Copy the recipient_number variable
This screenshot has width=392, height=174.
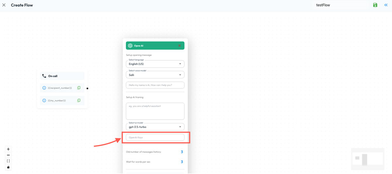pyautogui.click(x=79, y=88)
